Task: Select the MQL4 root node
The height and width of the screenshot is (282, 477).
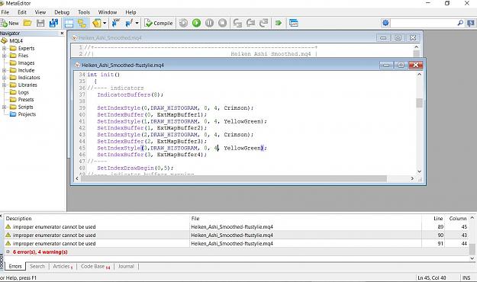Action: 16,40
